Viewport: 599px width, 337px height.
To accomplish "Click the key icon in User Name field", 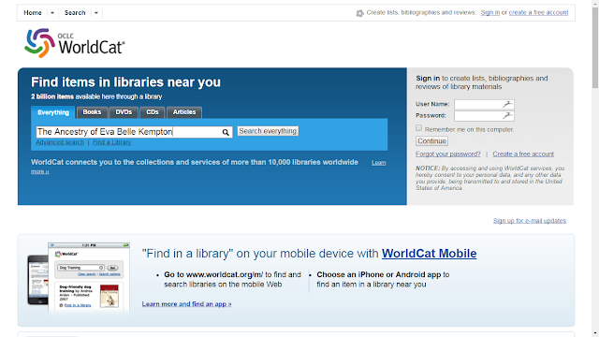I will click(x=507, y=104).
